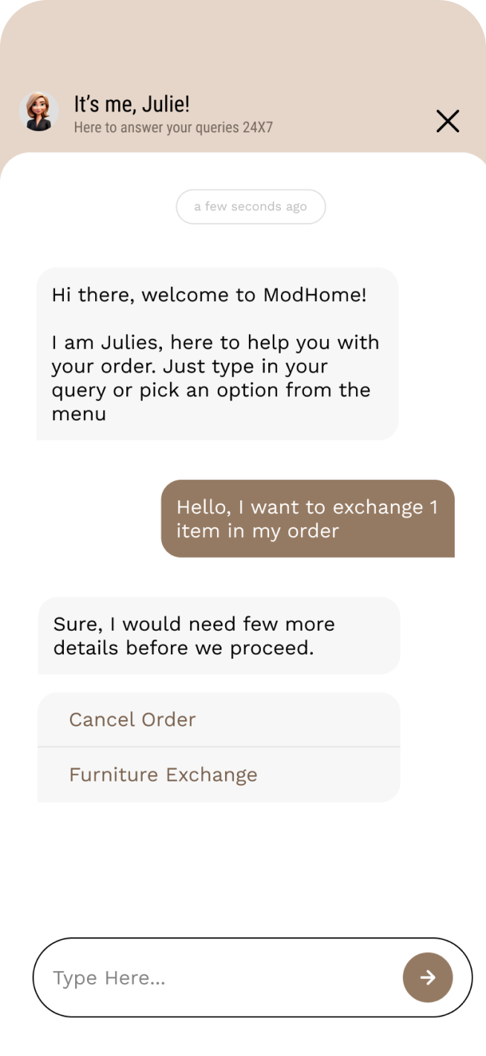Click the subtitle about 24X7 query support

point(172,127)
